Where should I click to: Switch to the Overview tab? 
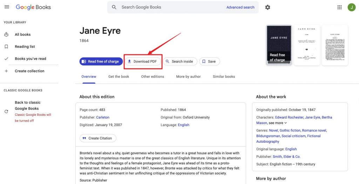click(x=89, y=77)
